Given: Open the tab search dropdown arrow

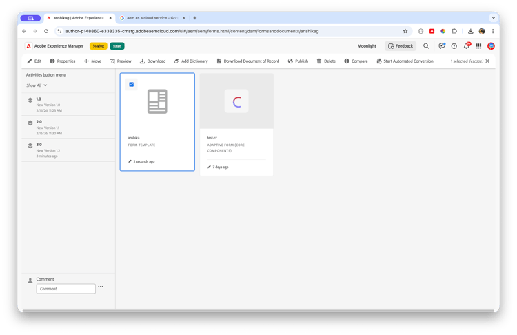Looking at the screenshot, I should (494, 18).
